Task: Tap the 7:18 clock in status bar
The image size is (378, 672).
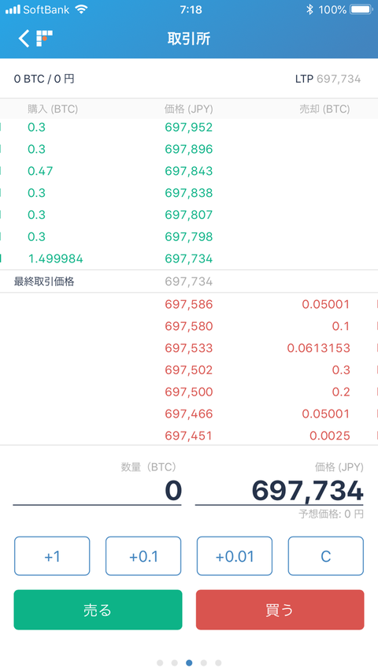Action: (x=191, y=9)
